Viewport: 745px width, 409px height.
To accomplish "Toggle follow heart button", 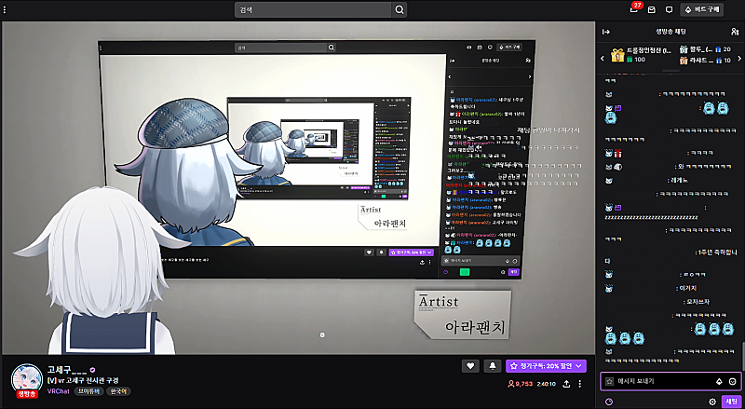I will 471,366.
